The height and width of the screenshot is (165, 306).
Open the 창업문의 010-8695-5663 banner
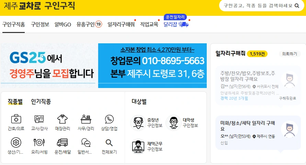152,66
